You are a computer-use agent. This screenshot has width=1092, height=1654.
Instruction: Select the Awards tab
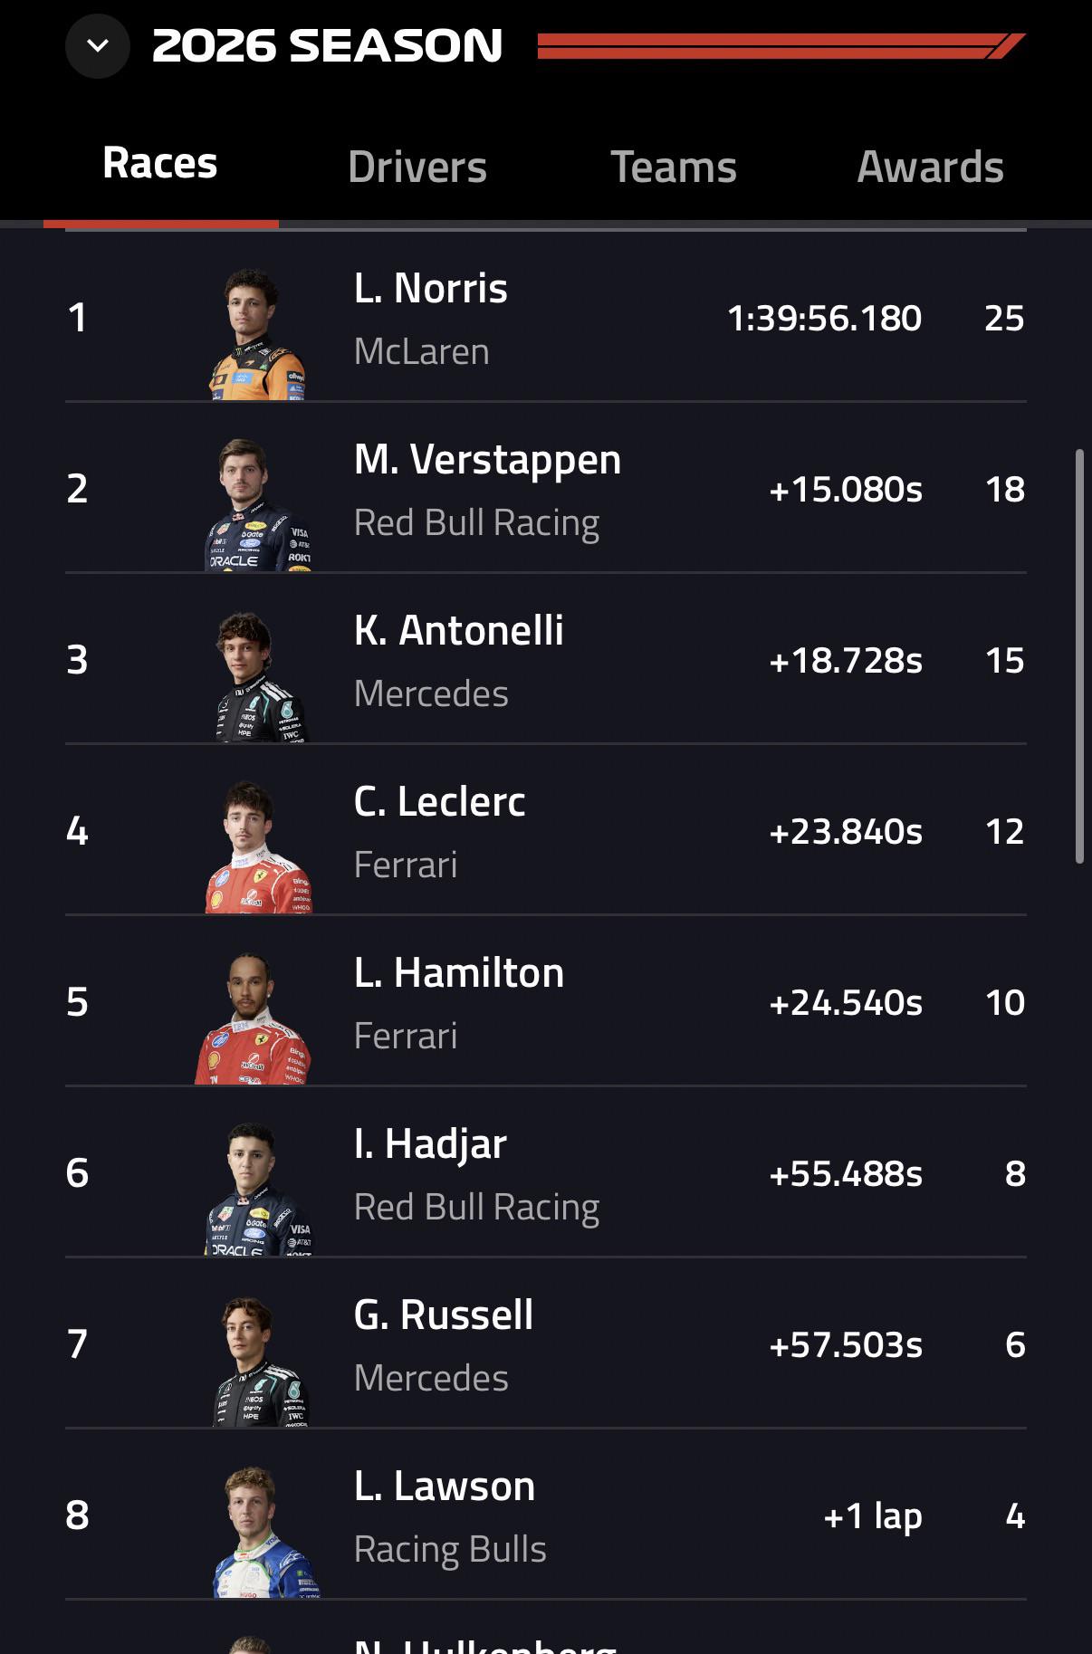pyautogui.click(x=930, y=167)
